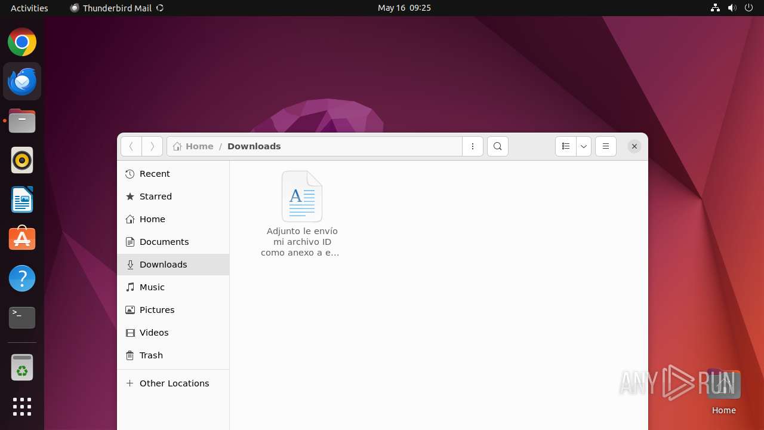Open Music in the sidebar
This screenshot has height=430, width=764.
pyautogui.click(x=173, y=287)
